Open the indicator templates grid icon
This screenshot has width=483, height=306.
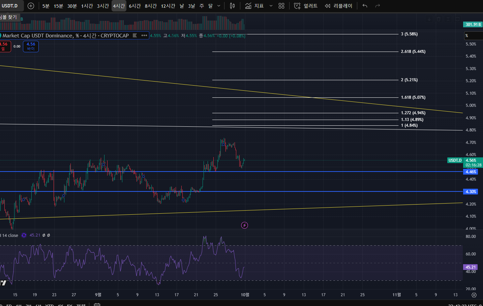tap(281, 6)
